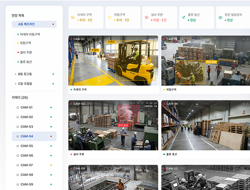Open the CAM-23 grayscale video feed
Viewport: 250px width, 190px height.
(206, 177)
